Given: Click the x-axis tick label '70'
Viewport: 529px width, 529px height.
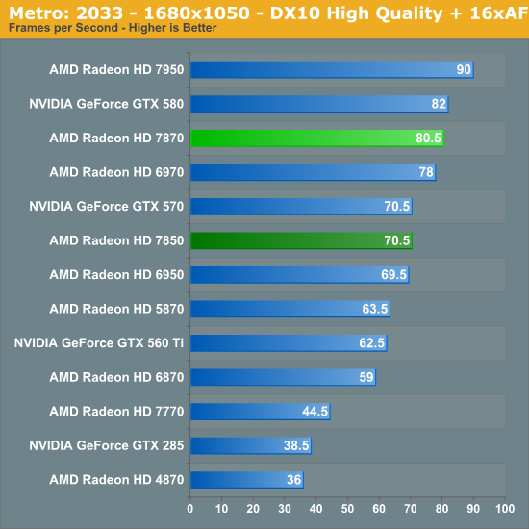Looking at the screenshot, I should click(411, 509).
